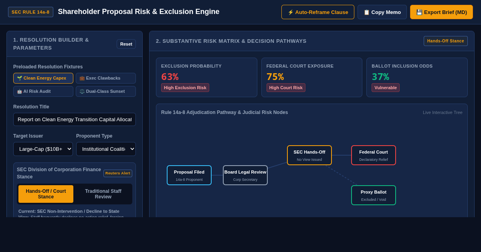Switch to Traditional Staff Review stance
The height and width of the screenshot is (252, 481).
coord(103,194)
